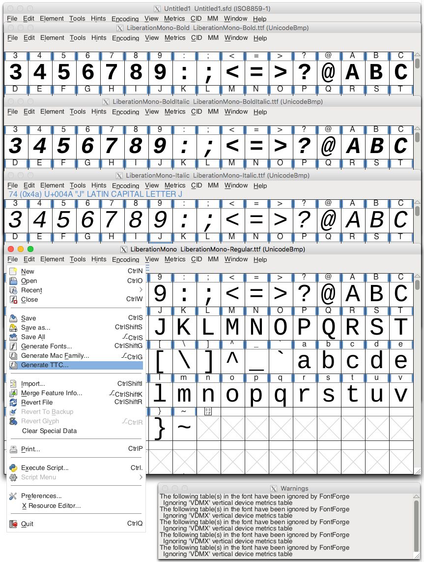
Task: Click the Save disk icon
Action: coord(13,318)
